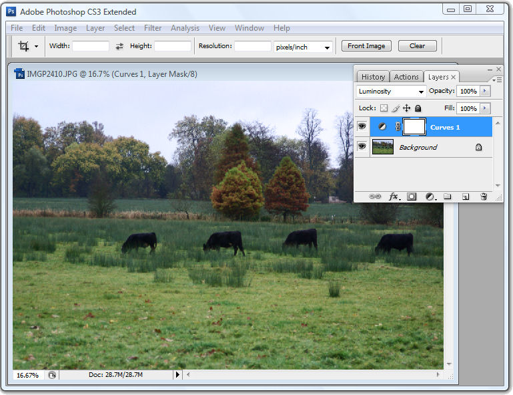
Task: Click the status bar Version Cue icon
Action: pos(51,375)
